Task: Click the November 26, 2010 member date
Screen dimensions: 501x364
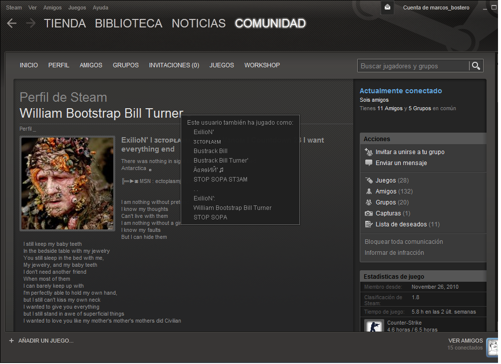Action: click(x=435, y=287)
